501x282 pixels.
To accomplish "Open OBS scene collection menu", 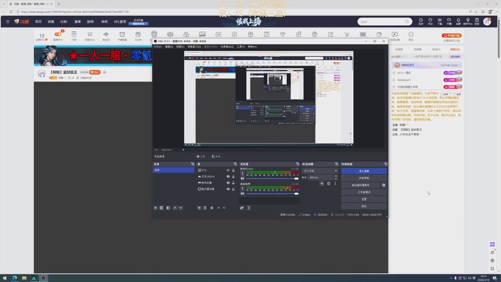I will 227,46.
